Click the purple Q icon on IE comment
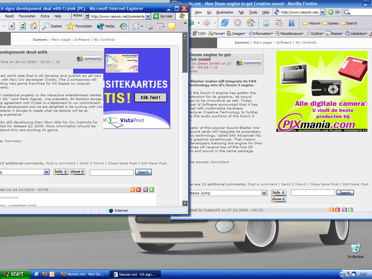The width and height of the screenshot is (372, 279). [145, 190]
